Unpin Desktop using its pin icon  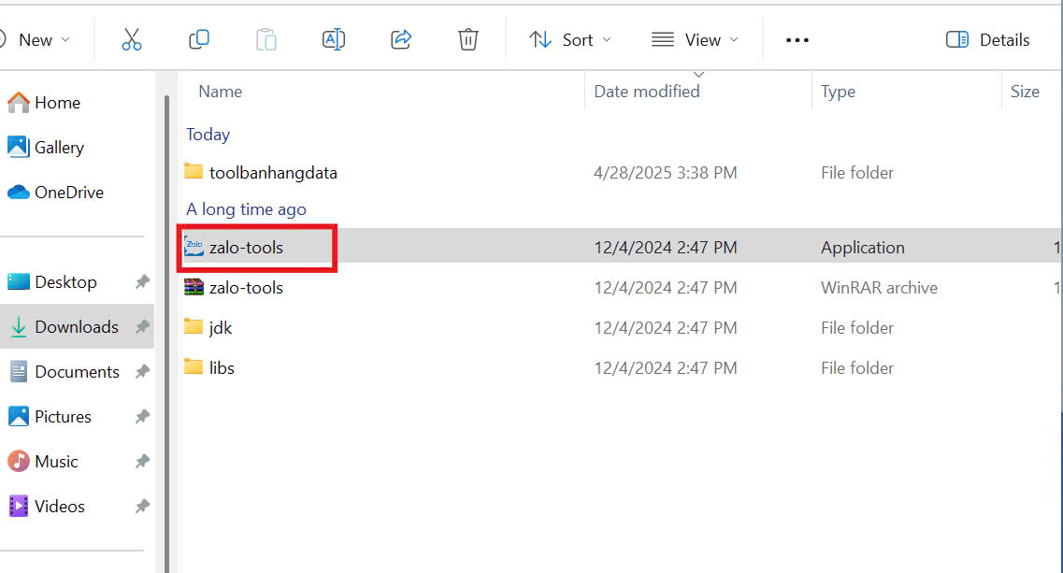pos(142,282)
